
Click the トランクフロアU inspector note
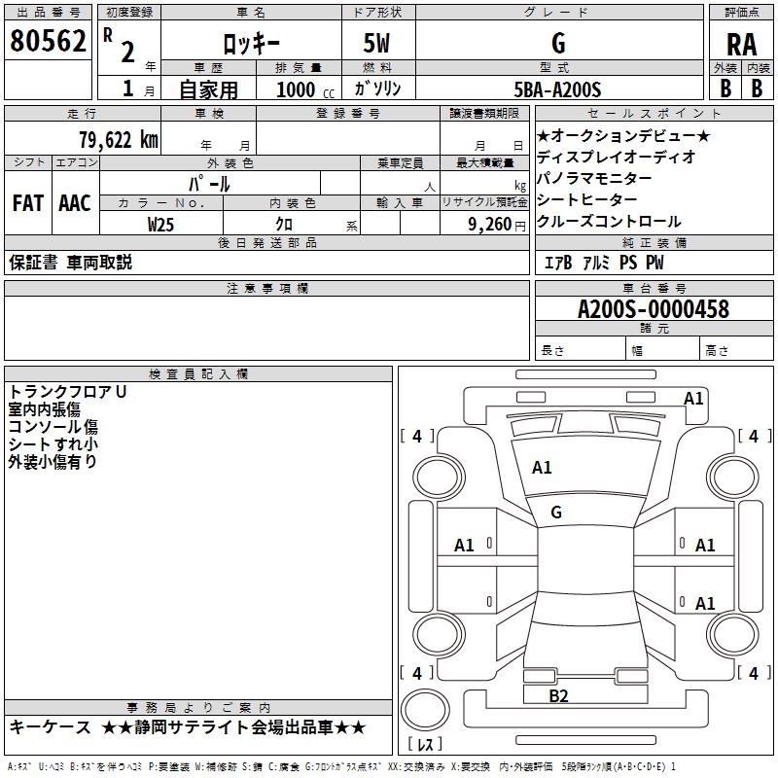68,392
